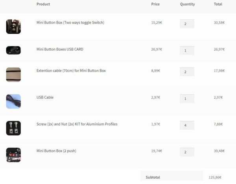Image resolution: width=236 pixels, height=184 pixels.
Task: Click the Mini Button Box 2 push thumbnail
Action: tap(13, 155)
